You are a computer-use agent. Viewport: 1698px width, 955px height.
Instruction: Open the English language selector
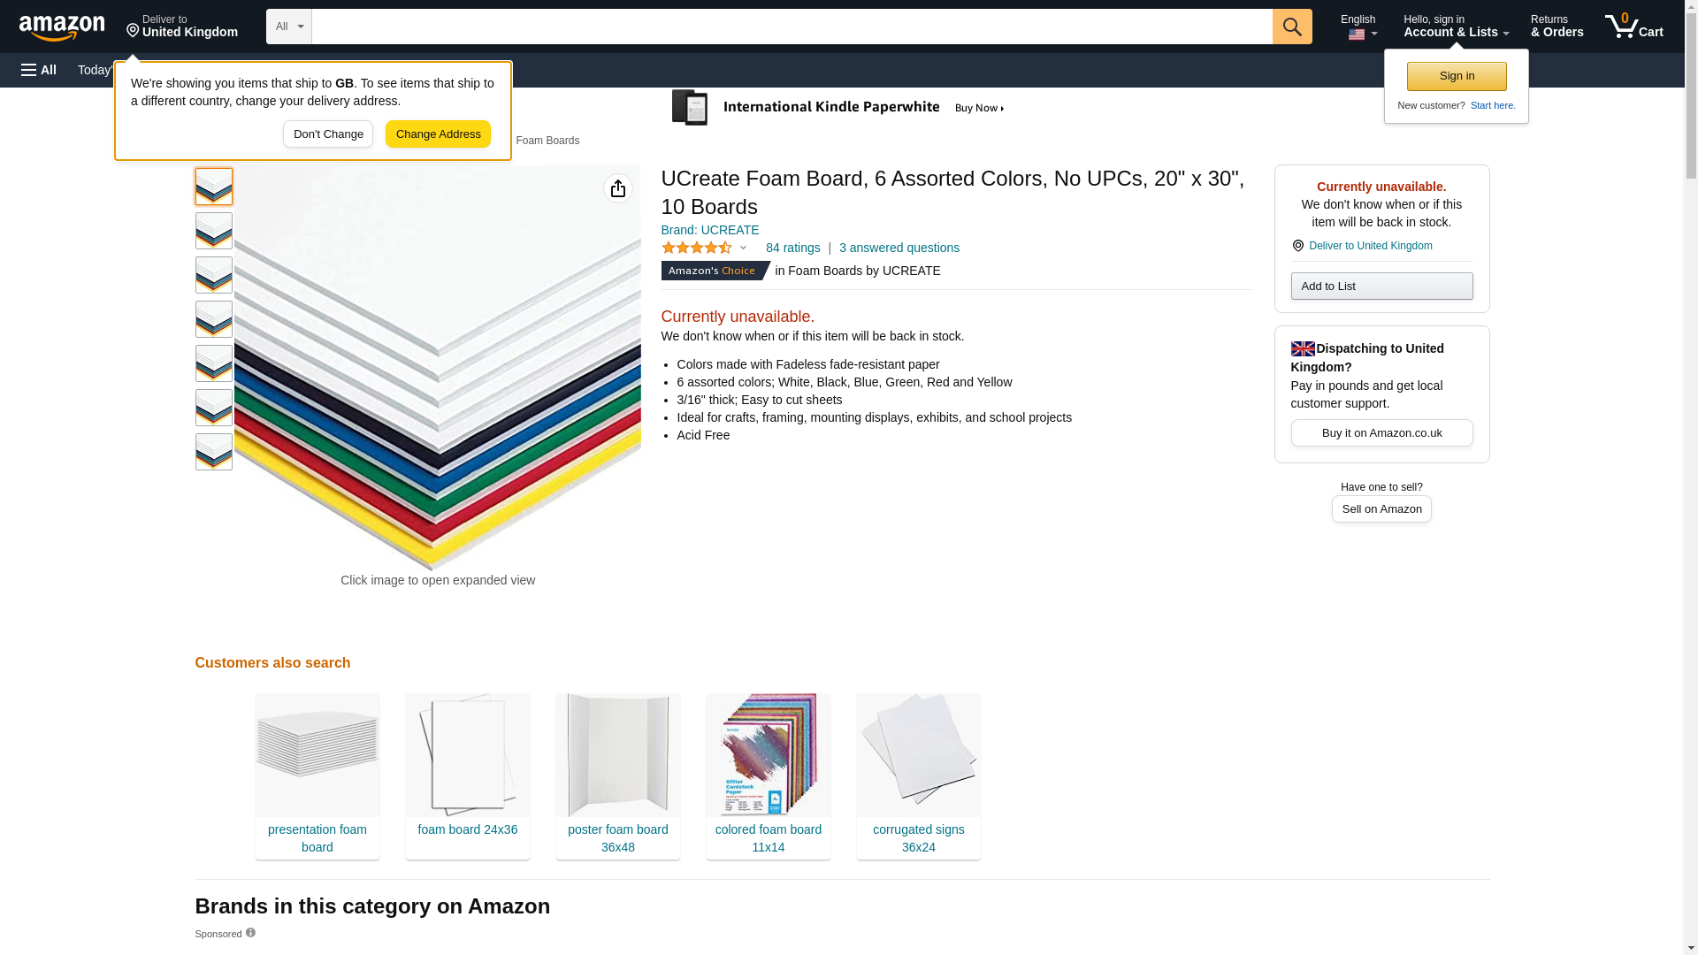click(x=1358, y=27)
